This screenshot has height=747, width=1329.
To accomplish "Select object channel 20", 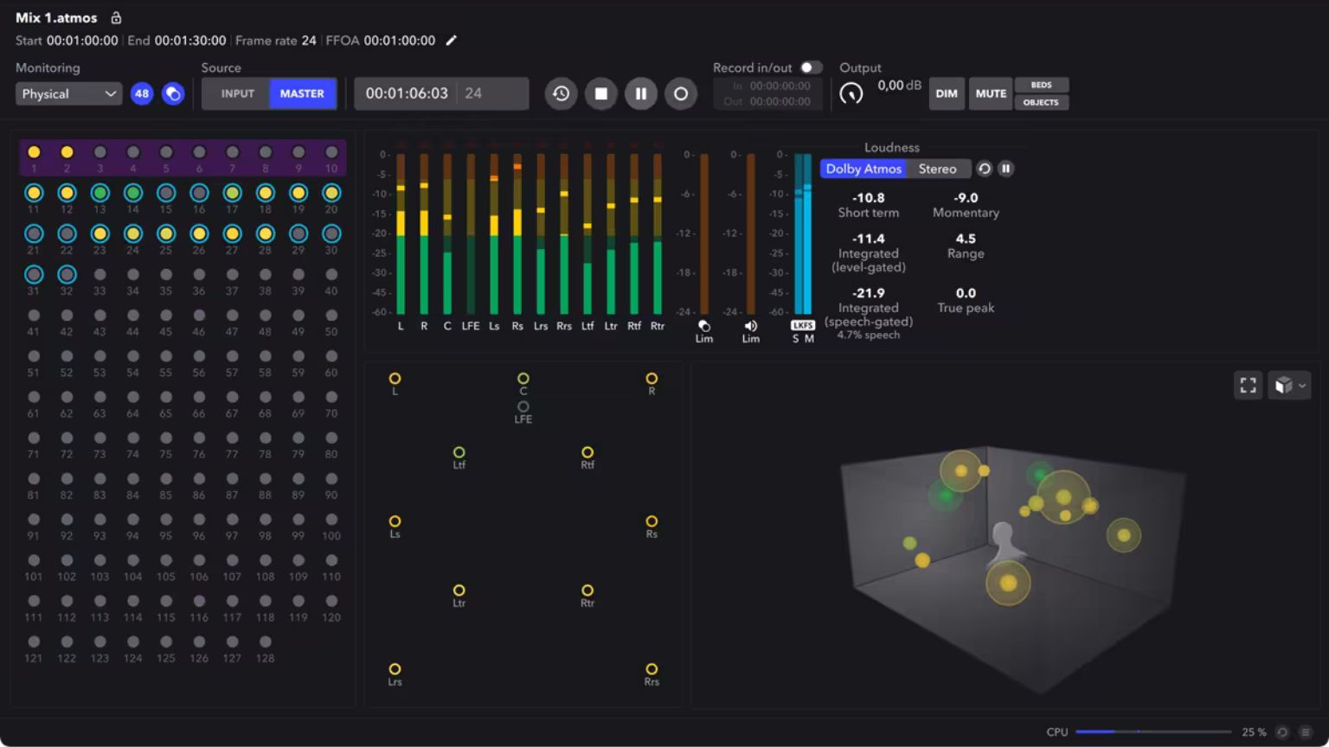I will click(x=331, y=193).
